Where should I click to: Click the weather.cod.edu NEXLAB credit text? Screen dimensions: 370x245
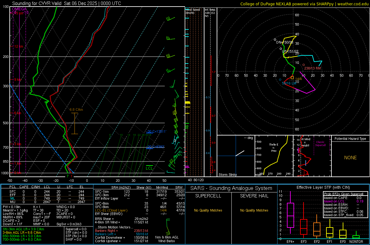point(304,4)
